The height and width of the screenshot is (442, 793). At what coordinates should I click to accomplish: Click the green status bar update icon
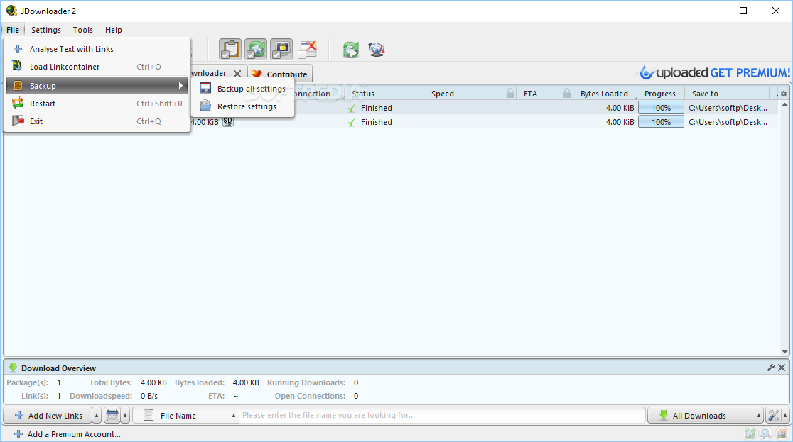(750, 433)
